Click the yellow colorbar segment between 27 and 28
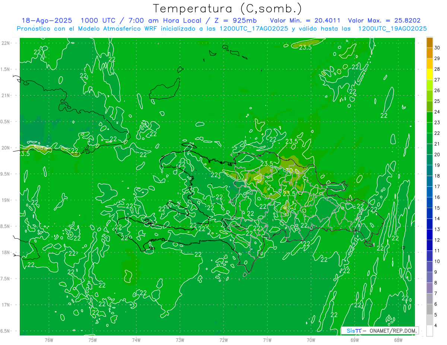447x345 pixels. click(x=429, y=74)
